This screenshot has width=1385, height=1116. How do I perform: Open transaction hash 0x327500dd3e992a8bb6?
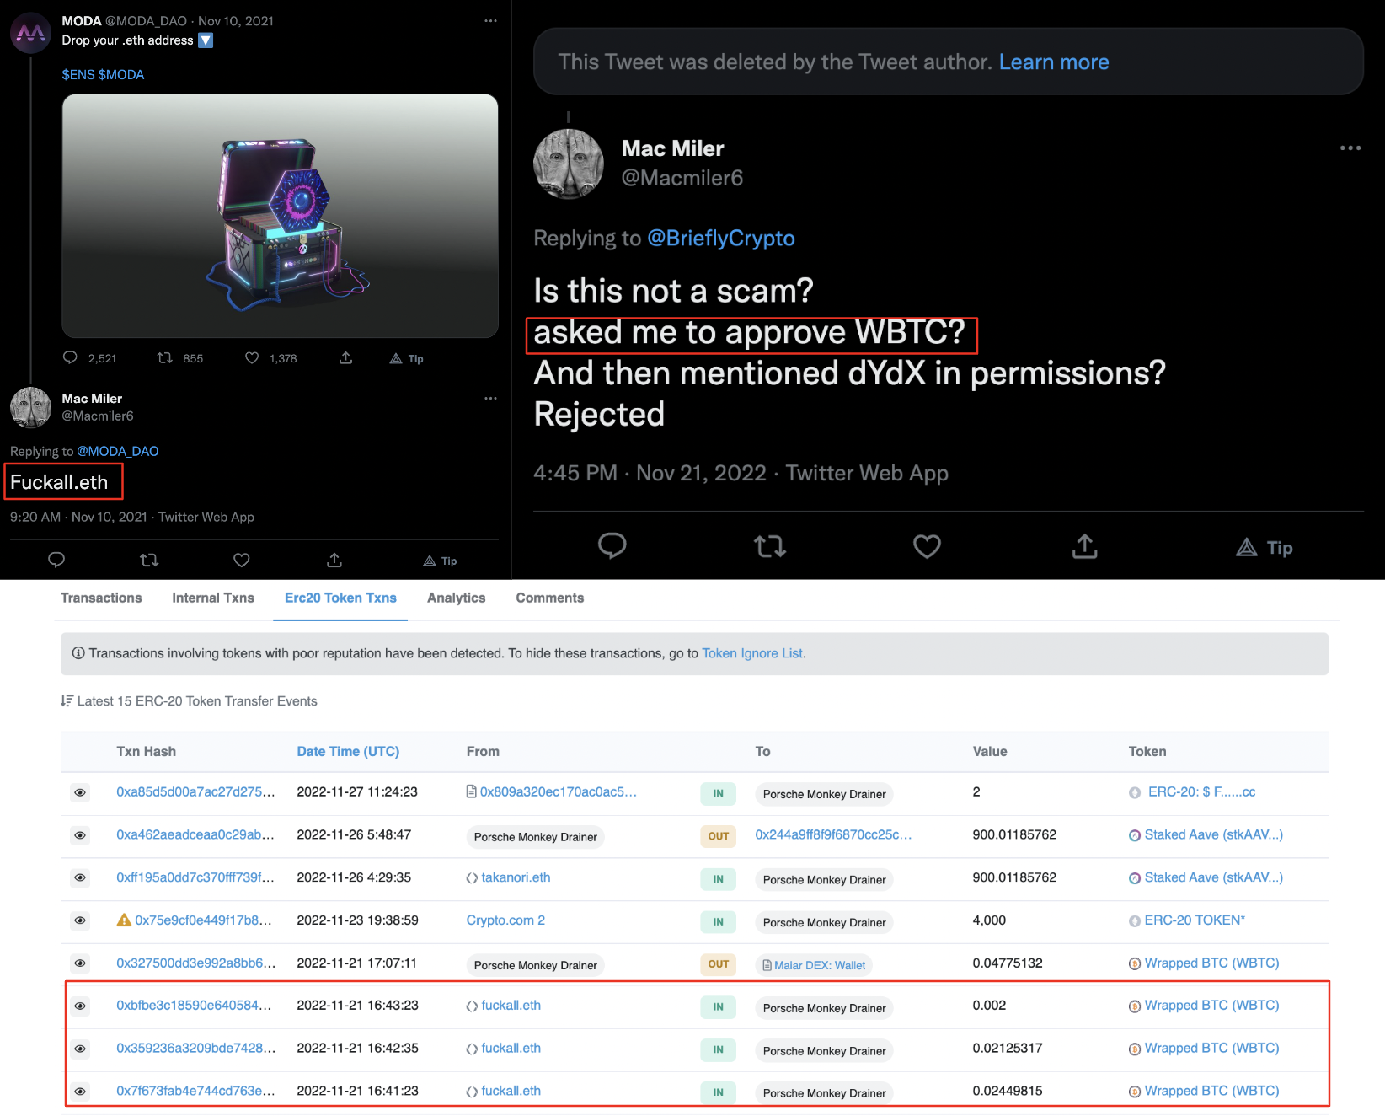point(195,963)
